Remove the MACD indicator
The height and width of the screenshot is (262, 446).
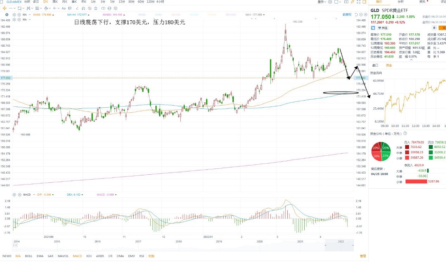[19, 195]
